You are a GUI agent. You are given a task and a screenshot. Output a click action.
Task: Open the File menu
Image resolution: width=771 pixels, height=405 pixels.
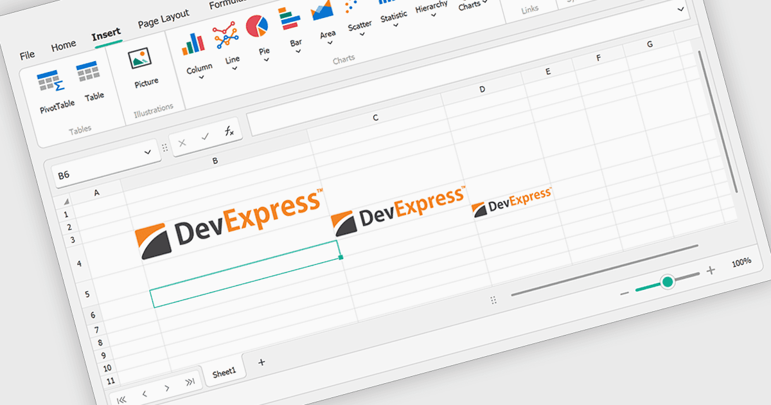(27, 55)
